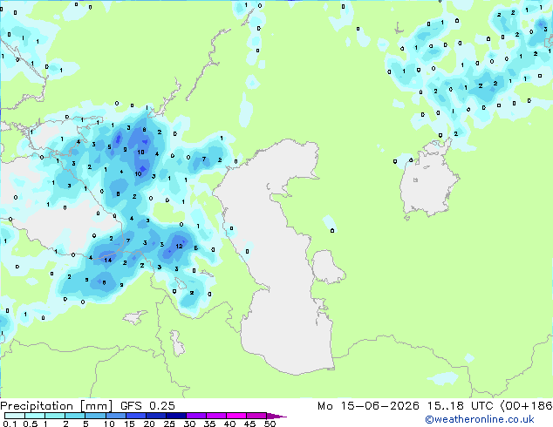The width and height of the screenshot is (553, 427).
Task: Click the '15' legend tick label
Action: tap(129, 424)
